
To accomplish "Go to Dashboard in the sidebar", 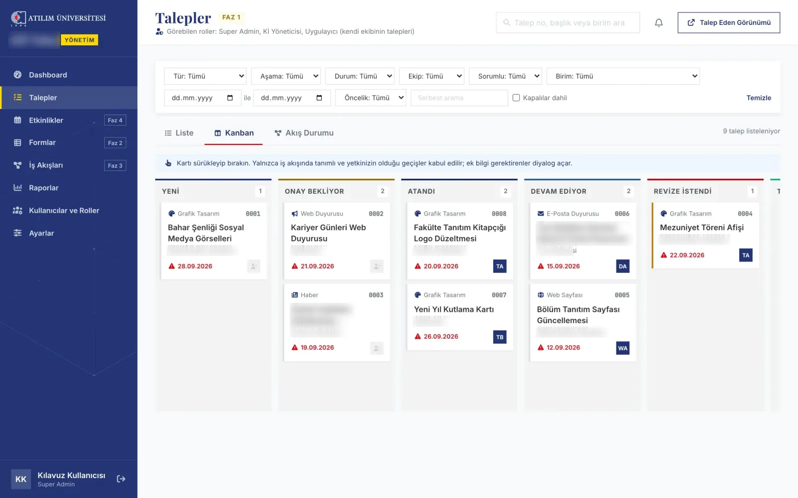I will [69, 75].
